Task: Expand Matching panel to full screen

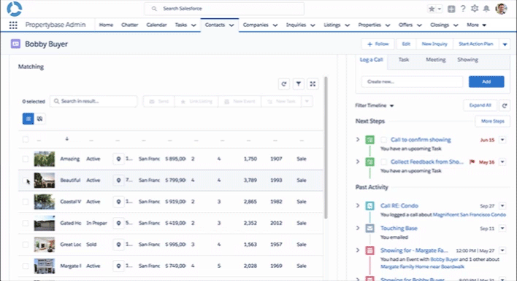Action: pyautogui.click(x=313, y=84)
